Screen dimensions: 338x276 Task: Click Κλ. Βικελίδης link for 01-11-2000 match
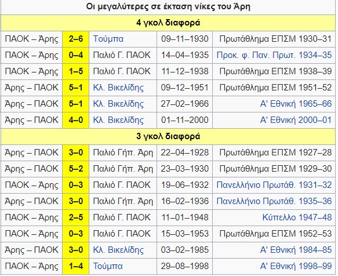pyautogui.click(x=118, y=120)
